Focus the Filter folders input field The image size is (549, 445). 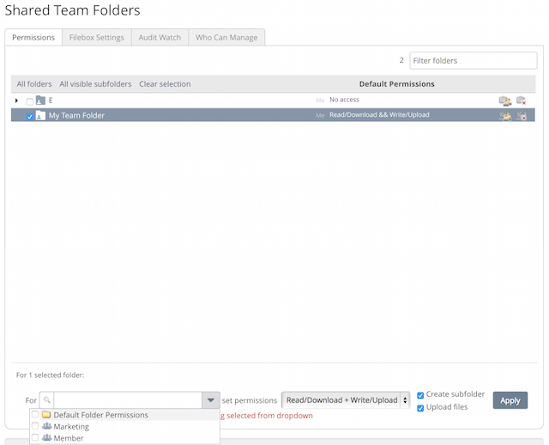pos(473,61)
